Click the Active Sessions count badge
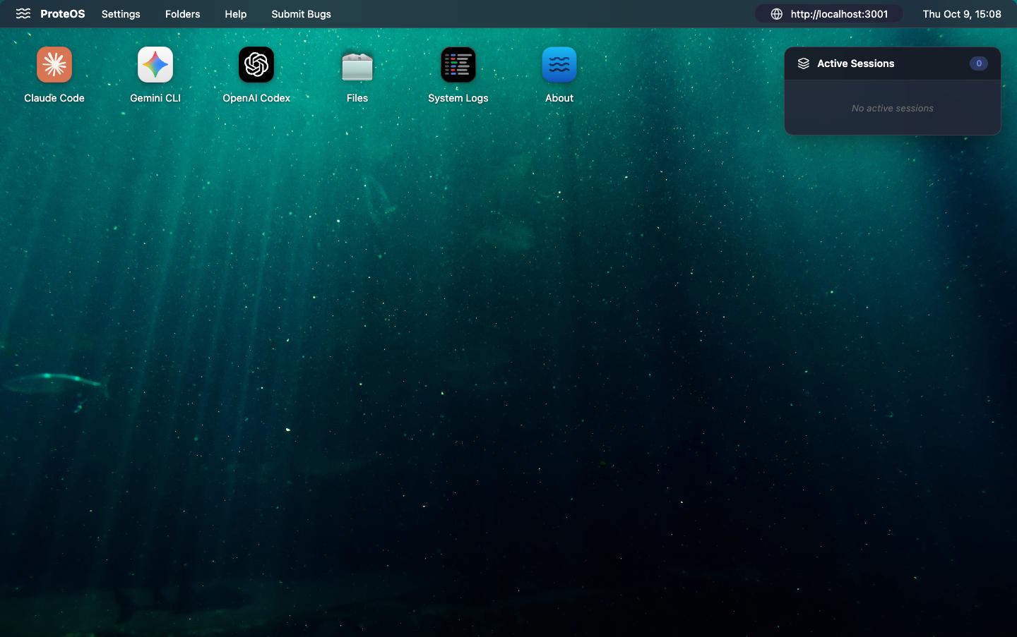This screenshot has height=637, width=1017. pyautogui.click(x=979, y=63)
